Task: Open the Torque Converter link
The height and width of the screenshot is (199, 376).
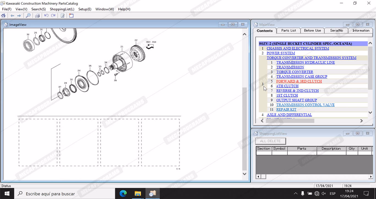Action: point(295,72)
